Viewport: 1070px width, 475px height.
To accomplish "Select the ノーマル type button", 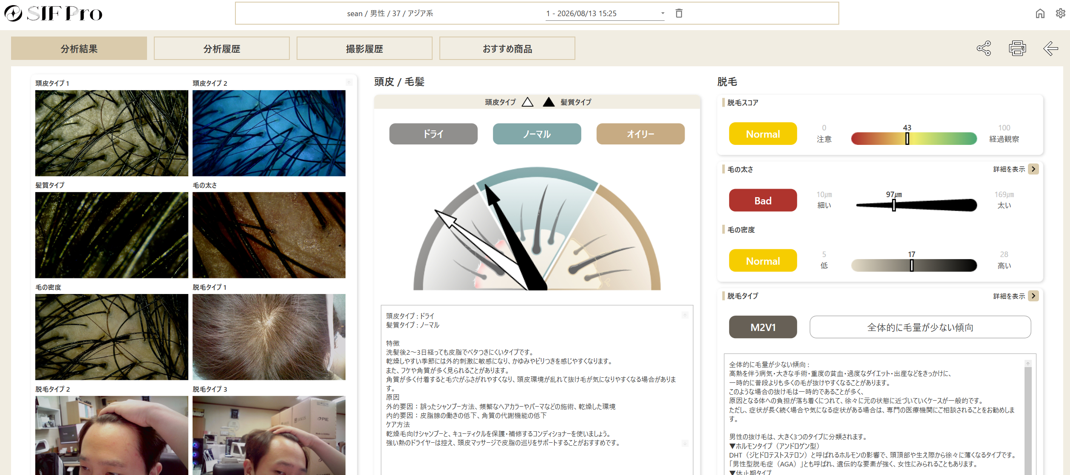I will pyautogui.click(x=537, y=134).
